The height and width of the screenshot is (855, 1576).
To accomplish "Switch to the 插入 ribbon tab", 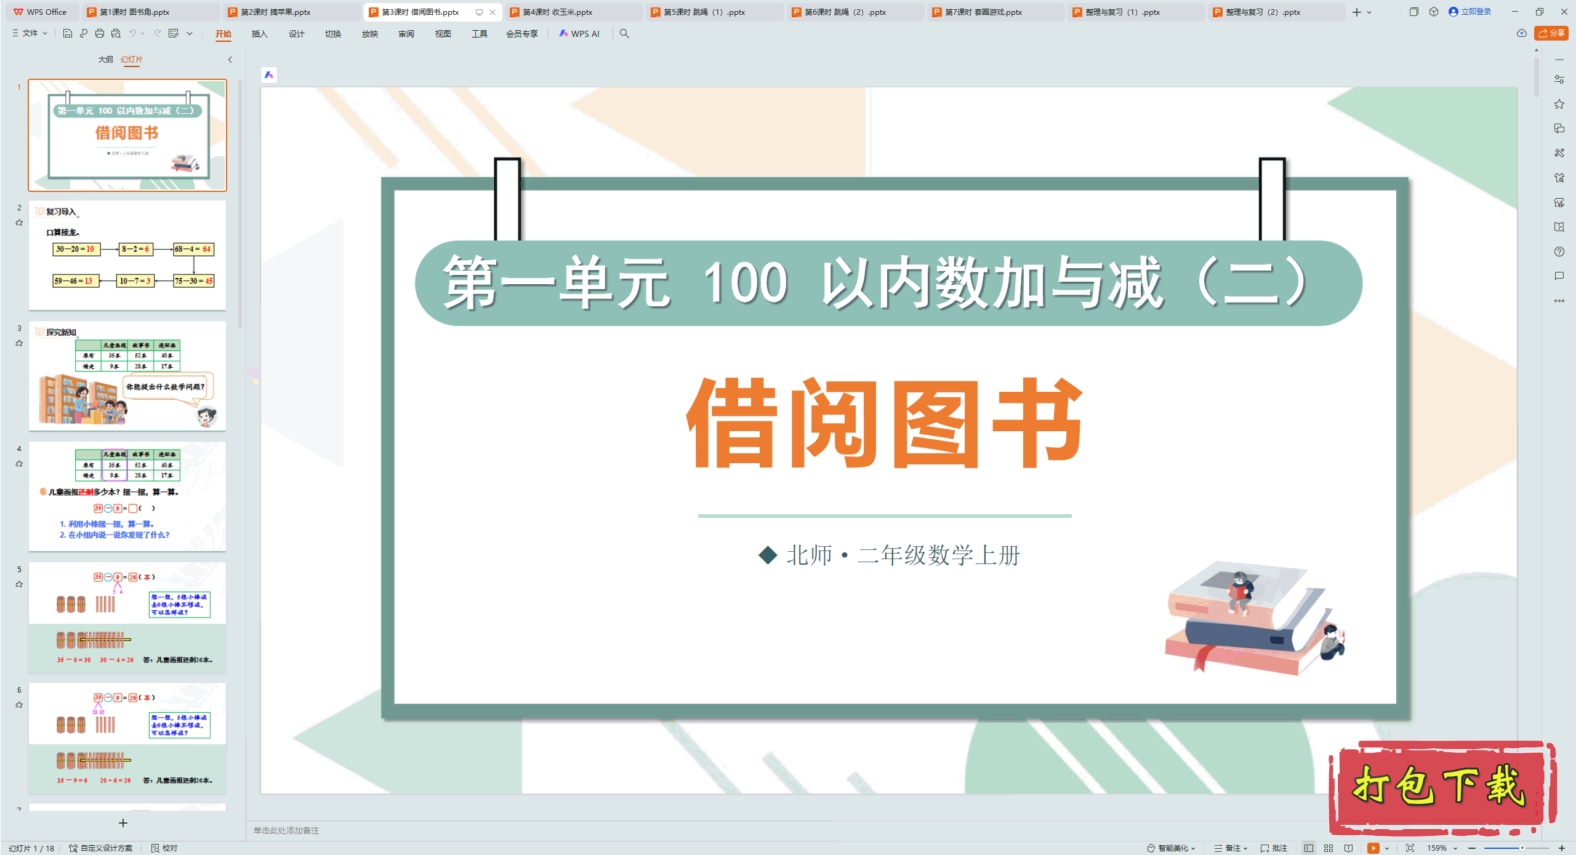I will coord(259,34).
